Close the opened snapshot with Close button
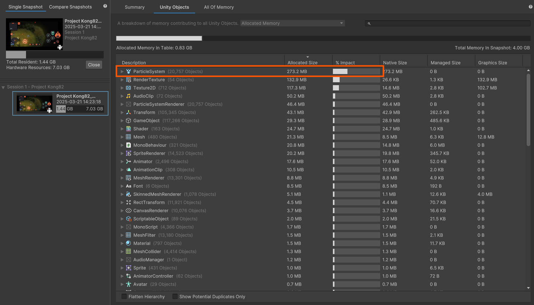Screen dimensions: 534x305 94,65
